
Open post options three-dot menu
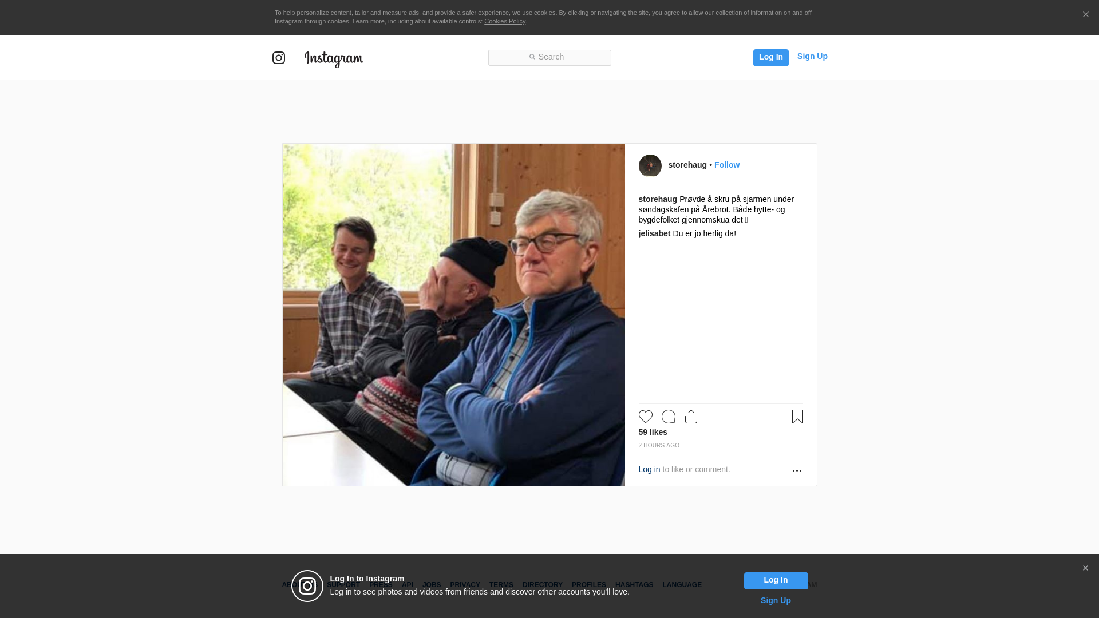797,470
